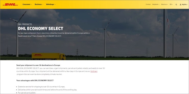The height and width of the screenshot is (94, 189).
Task: Click the DHL PRODUCTS label
Action: (x=25, y=24)
